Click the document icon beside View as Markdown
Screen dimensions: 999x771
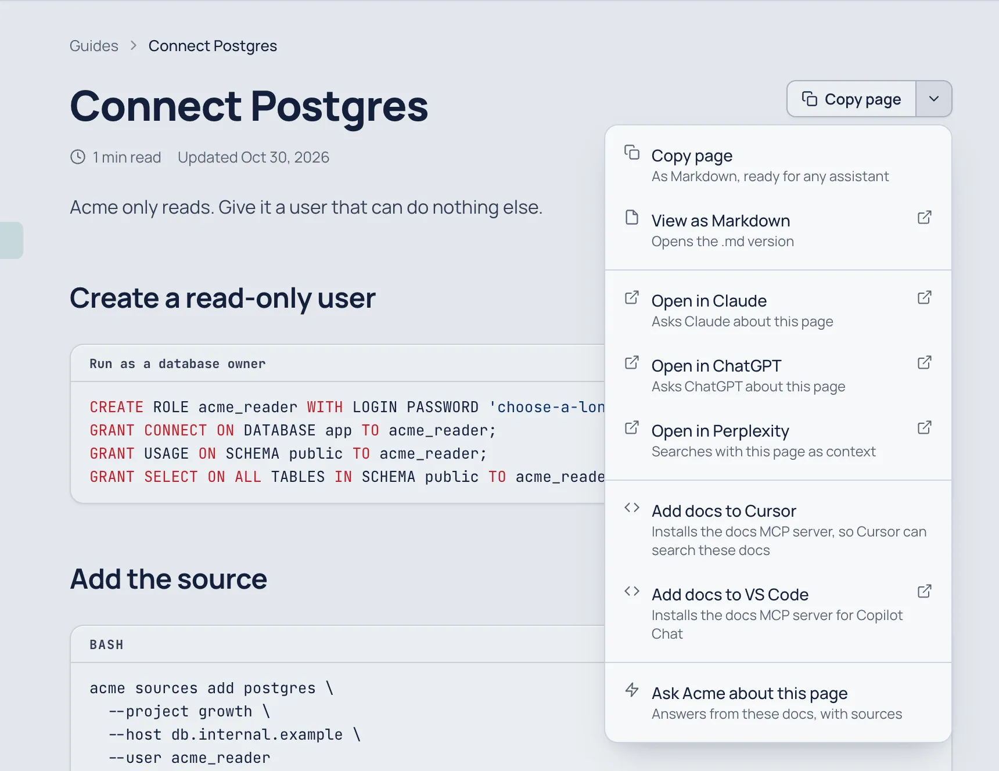click(632, 218)
